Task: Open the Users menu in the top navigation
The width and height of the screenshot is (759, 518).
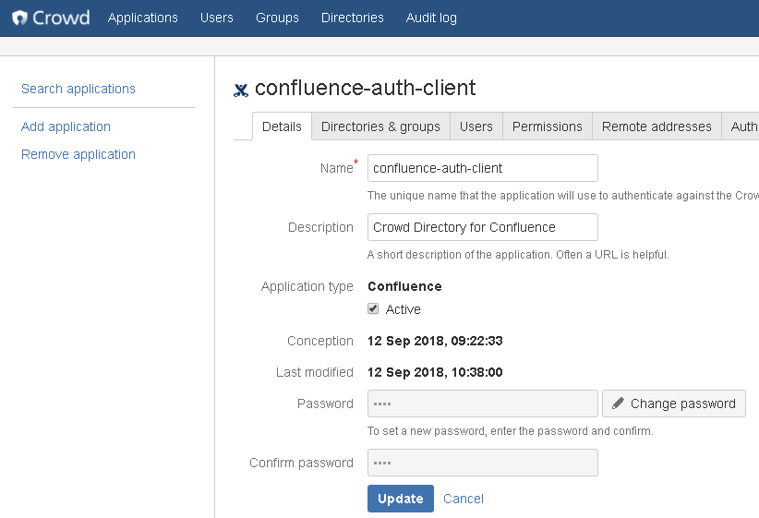Action: 217,18
